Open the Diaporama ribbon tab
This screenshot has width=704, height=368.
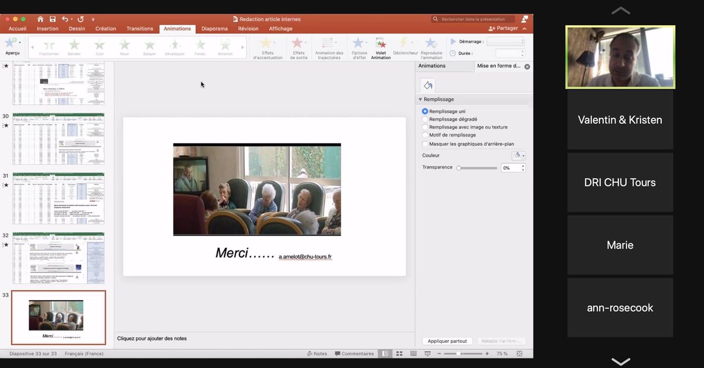click(215, 29)
